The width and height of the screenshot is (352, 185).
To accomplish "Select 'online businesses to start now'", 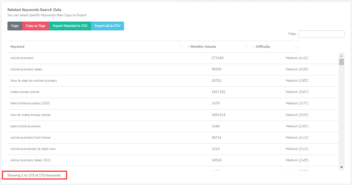I will coord(33,149).
